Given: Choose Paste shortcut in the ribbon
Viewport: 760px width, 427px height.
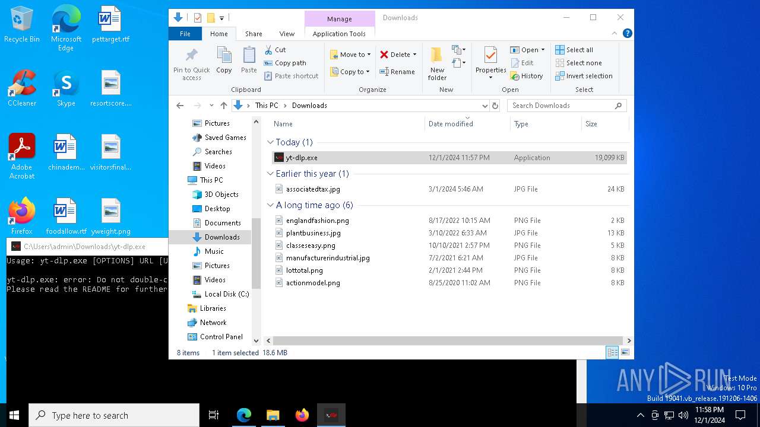Looking at the screenshot, I should [291, 76].
